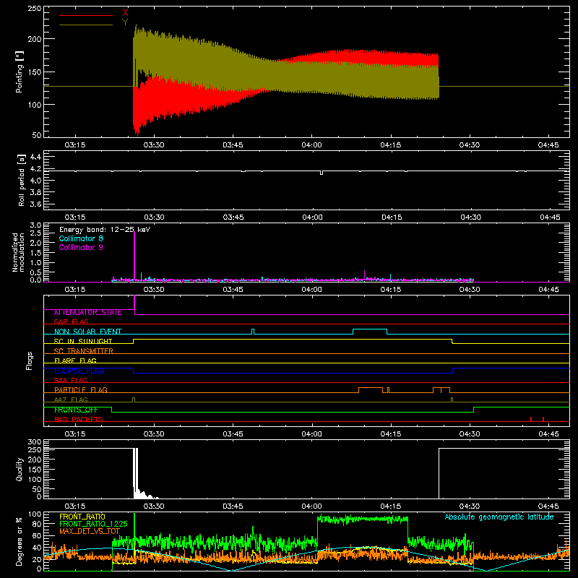Viewport: 578px width, 578px height.
Task: Click the olive flag label above FRONTS_OFF
Action: click(x=71, y=400)
